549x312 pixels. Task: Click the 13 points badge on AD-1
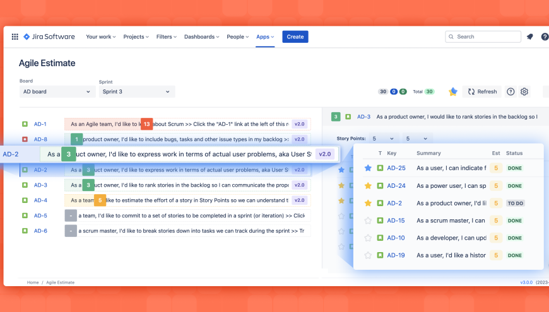point(146,124)
